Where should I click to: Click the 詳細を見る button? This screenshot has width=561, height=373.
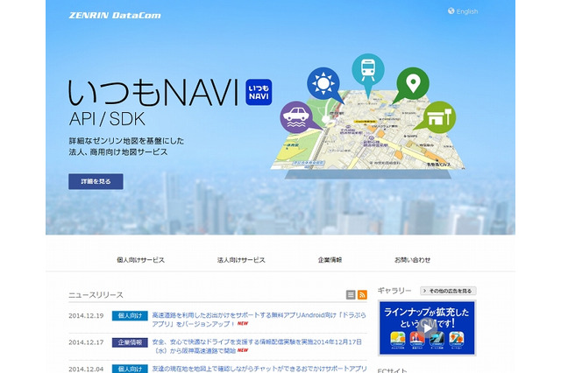(x=96, y=181)
